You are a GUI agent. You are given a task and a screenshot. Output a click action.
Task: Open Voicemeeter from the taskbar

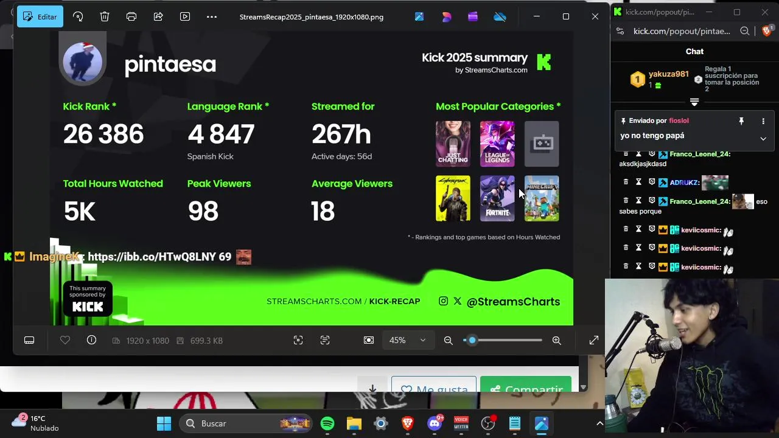[x=461, y=423]
